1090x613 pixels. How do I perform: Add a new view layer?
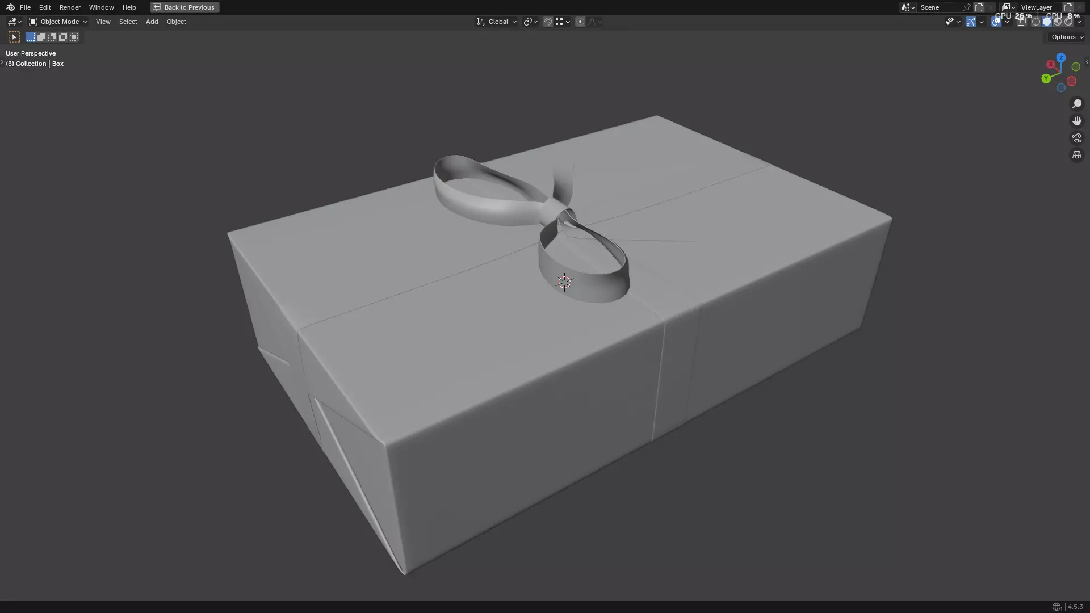(1068, 7)
